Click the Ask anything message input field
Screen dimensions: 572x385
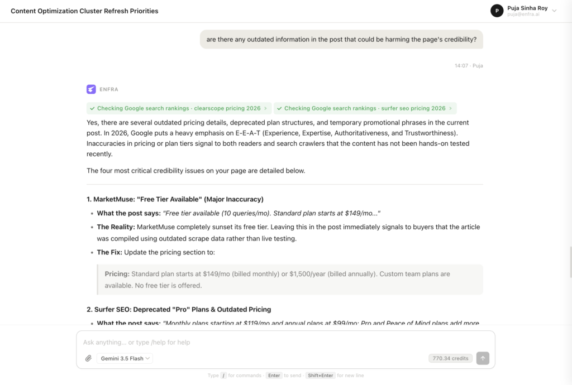click(285, 343)
